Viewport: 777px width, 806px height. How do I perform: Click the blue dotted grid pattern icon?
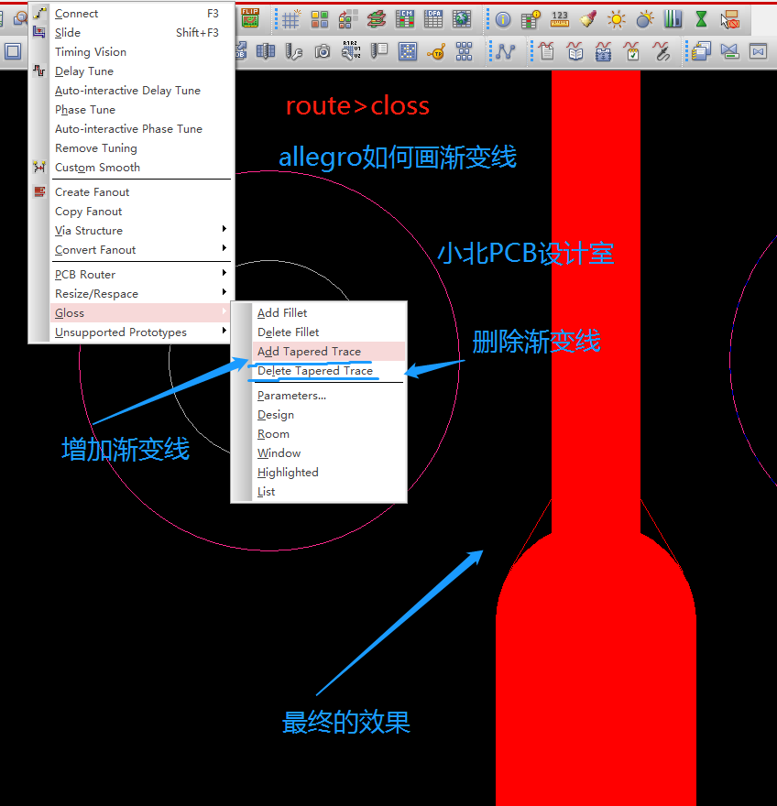[408, 51]
